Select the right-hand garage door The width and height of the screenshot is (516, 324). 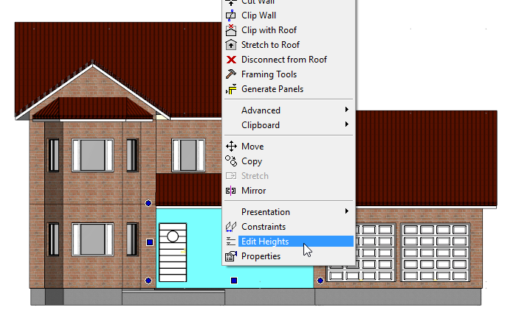pos(435,253)
